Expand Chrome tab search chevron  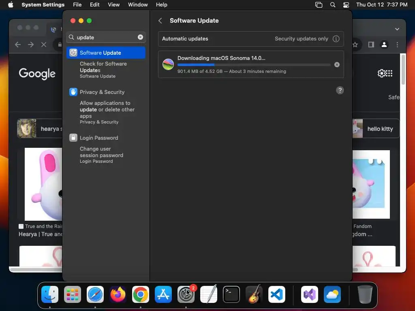397,29
